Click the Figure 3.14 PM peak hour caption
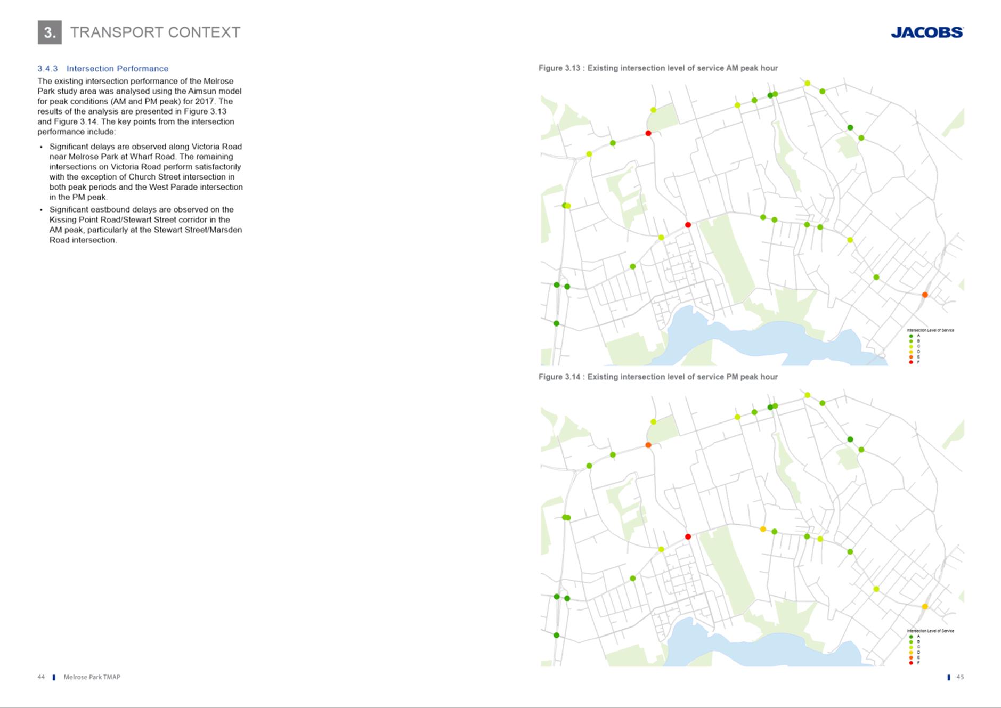This screenshot has width=1001, height=708. [x=658, y=377]
